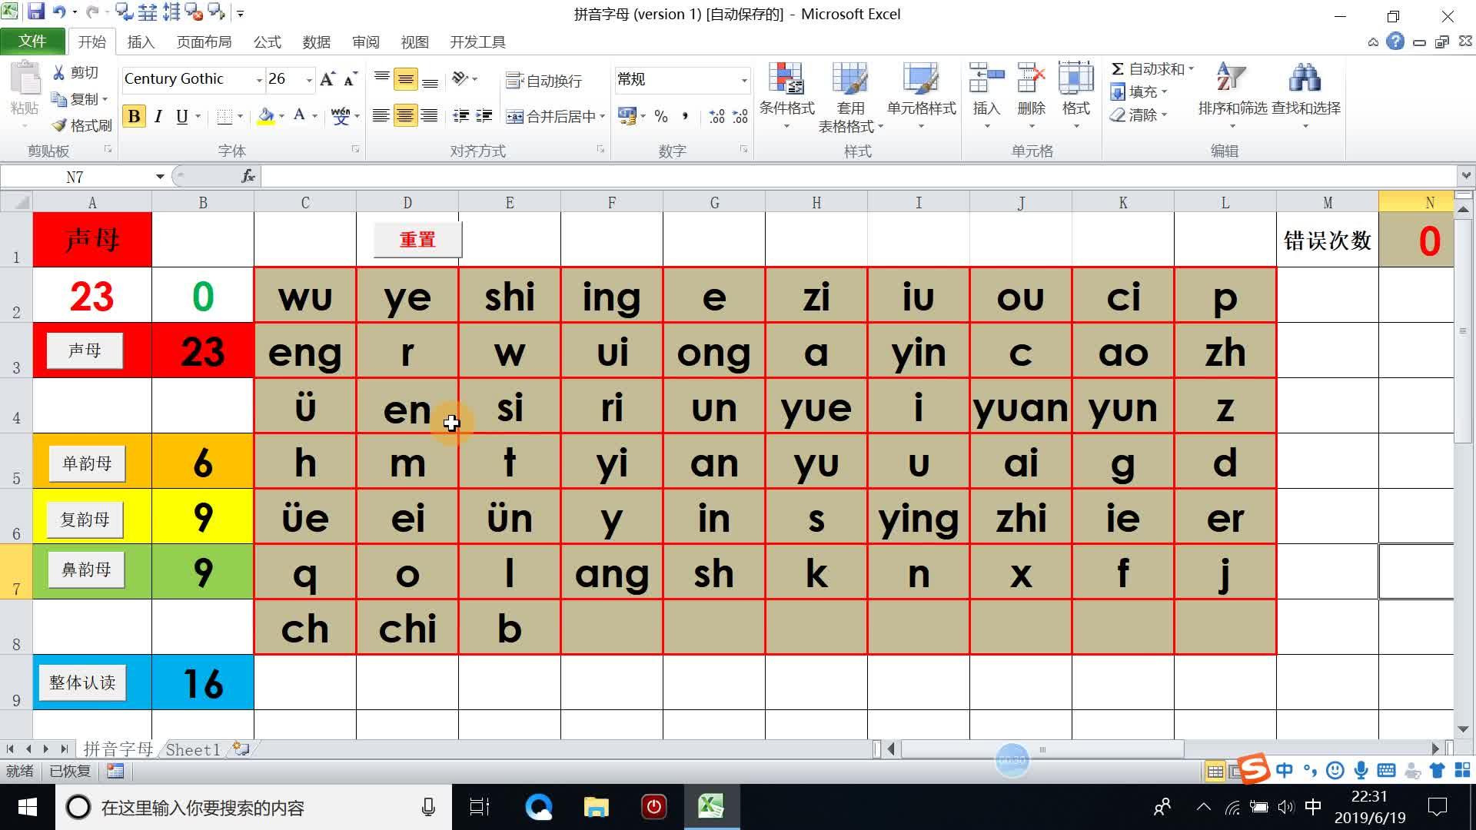Open Find and Select (查找和选择) binoculars
The height and width of the screenshot is (830, 1476).
click(x=1305, y=96)
